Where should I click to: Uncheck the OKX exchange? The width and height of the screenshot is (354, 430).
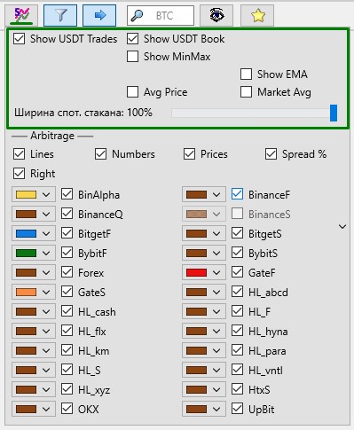(x=67, y=409)
